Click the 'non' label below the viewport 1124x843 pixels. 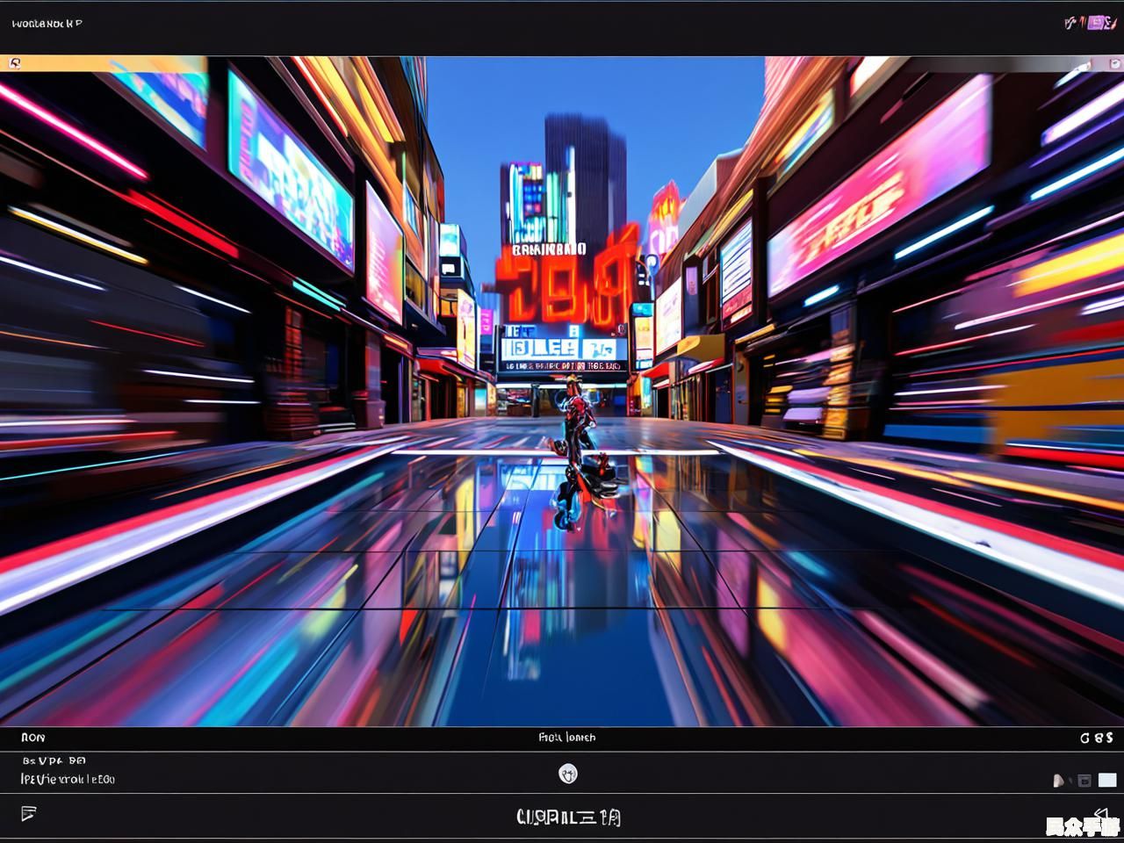click(32, 738)
